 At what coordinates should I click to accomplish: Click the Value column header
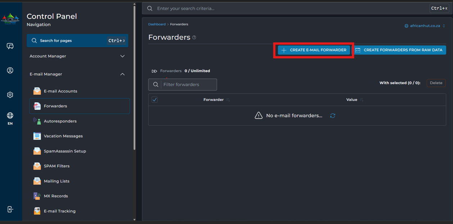coord(352,100)
